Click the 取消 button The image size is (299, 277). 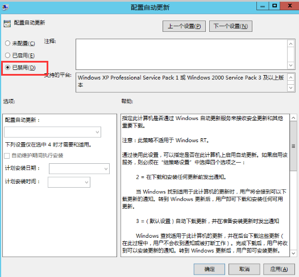[244, 269]
